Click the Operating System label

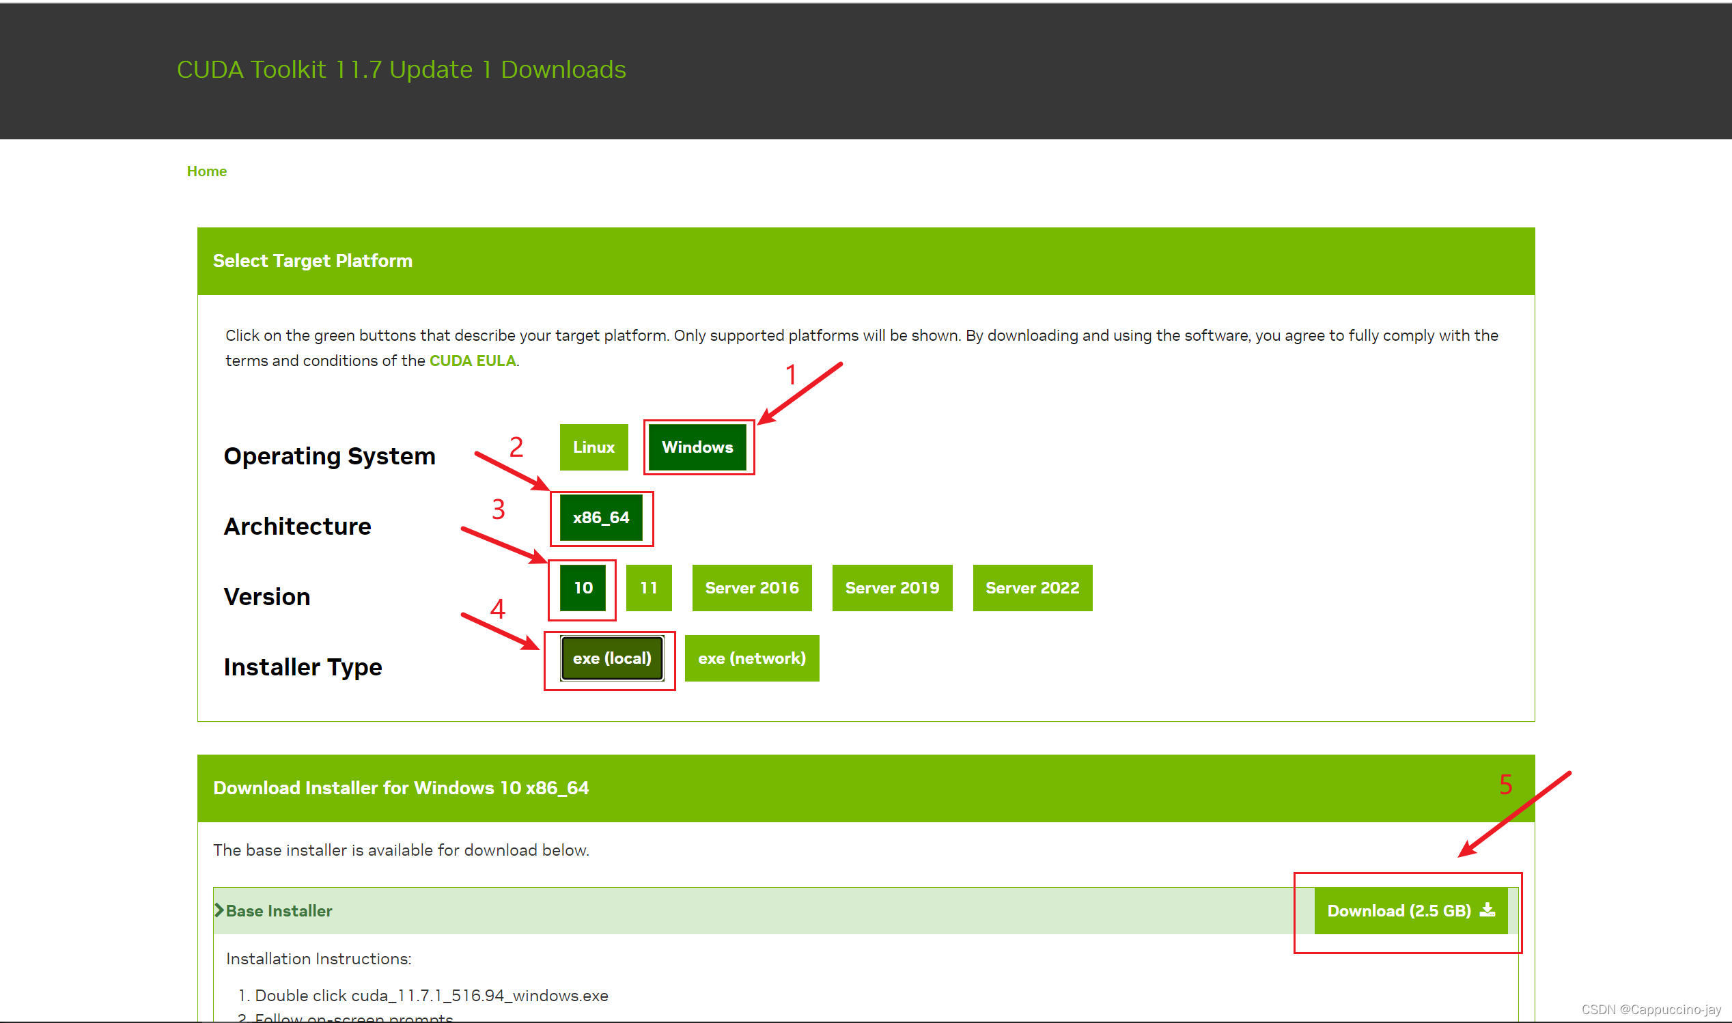point(329,456)
